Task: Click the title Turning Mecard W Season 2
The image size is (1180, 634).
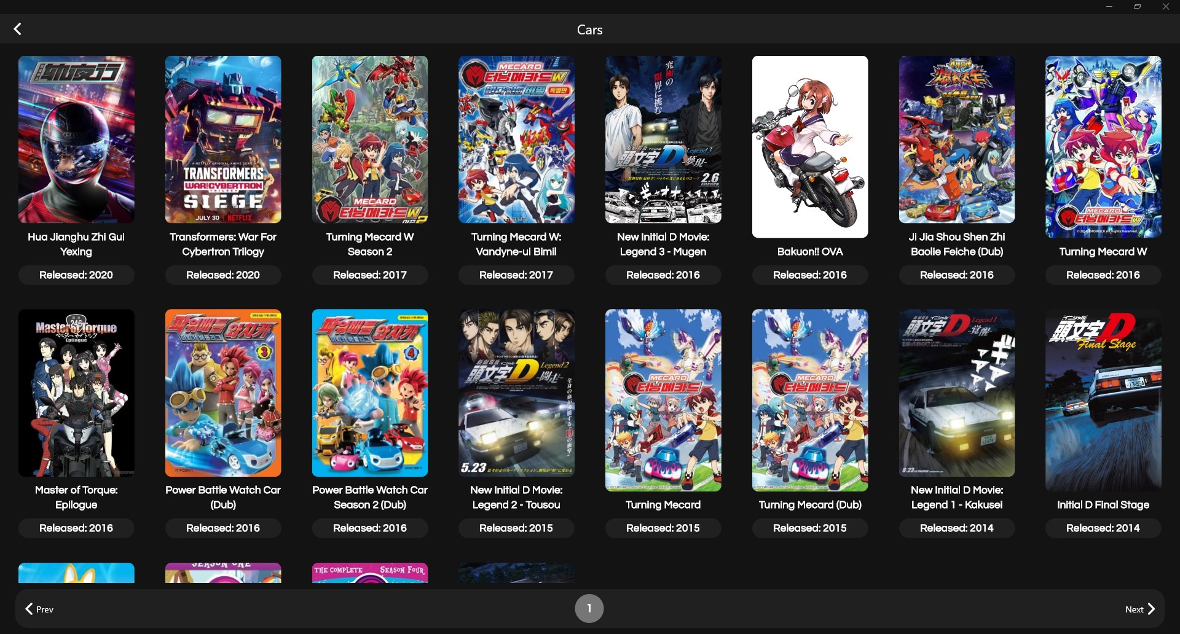Action: click(370, 244)
